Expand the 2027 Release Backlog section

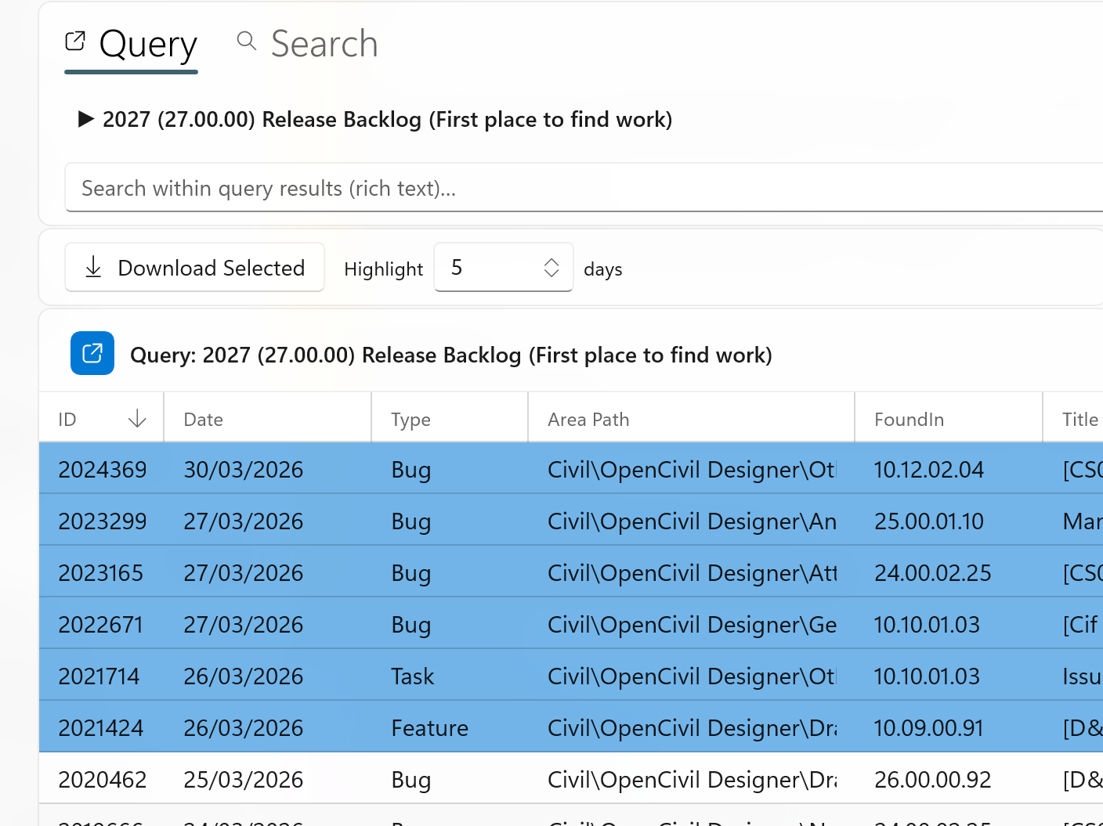[86, 119]
